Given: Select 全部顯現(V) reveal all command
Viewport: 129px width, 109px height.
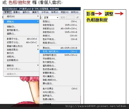Looking at the screenshot, I should [21, 60].
